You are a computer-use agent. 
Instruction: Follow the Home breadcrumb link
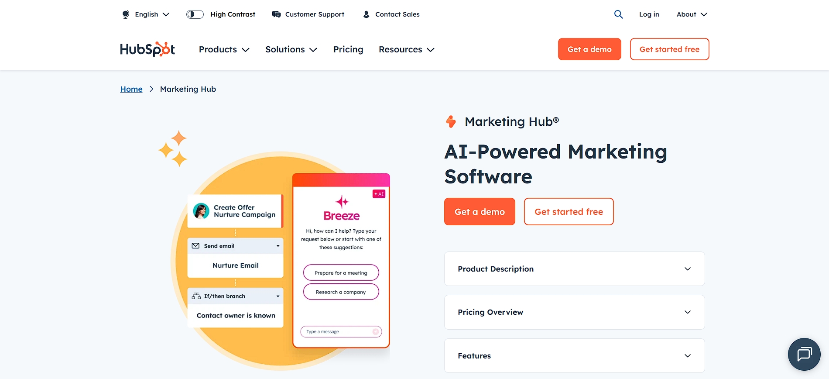(x=131, y=89)
